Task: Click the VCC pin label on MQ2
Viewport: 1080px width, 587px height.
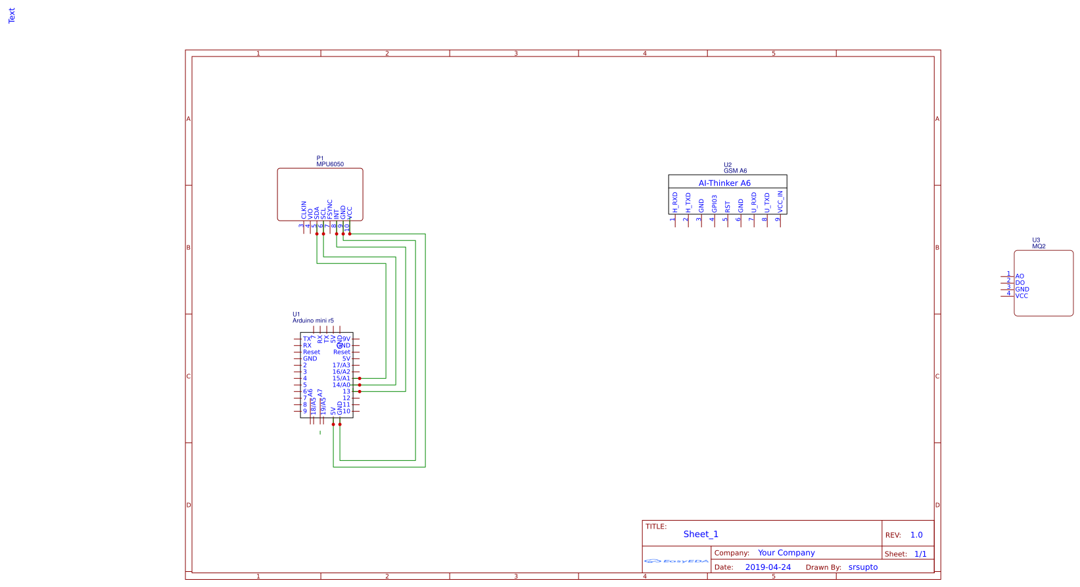Action: [1021, 296]
